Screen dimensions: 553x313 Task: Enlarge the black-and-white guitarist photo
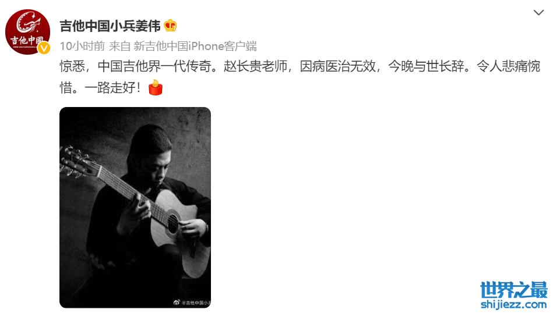135,207
